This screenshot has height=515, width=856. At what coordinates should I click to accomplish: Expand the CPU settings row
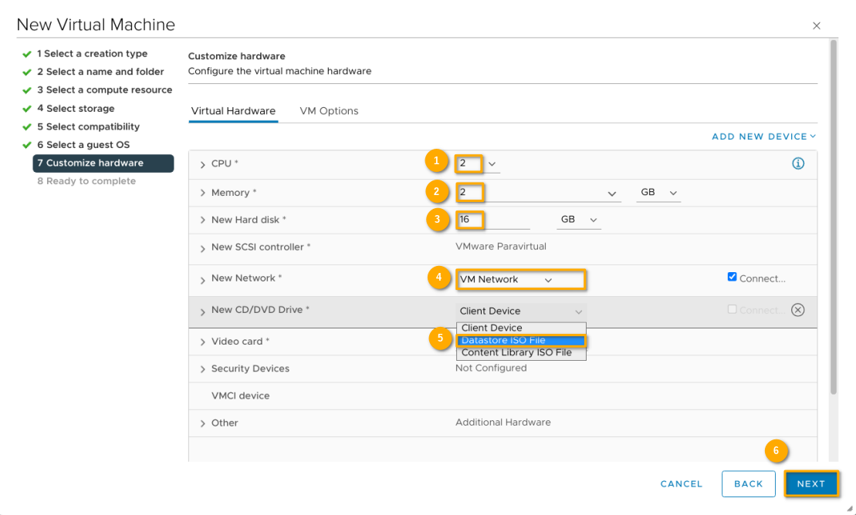click(x=203, y=164)
